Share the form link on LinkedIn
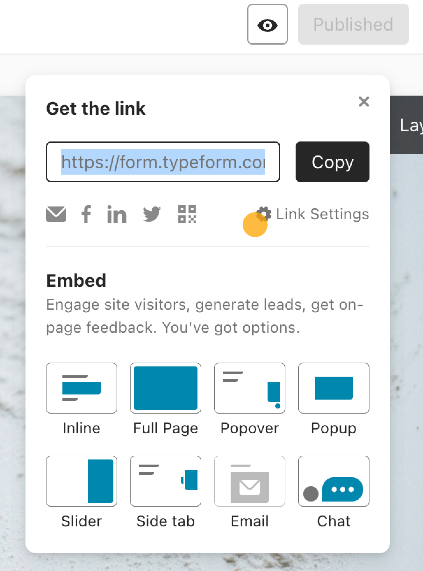Screen dimensions: 423x571 [117, 214]
